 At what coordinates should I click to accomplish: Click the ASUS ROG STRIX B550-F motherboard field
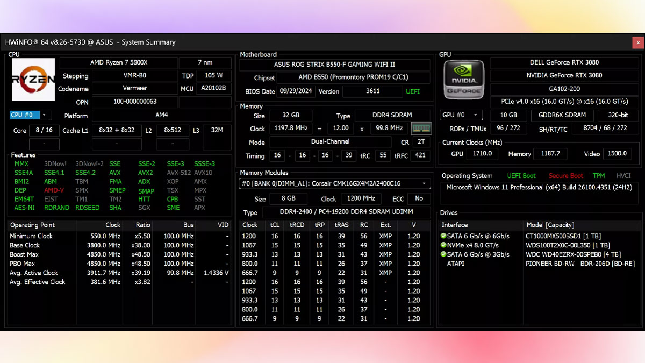[x=335, y=65]
